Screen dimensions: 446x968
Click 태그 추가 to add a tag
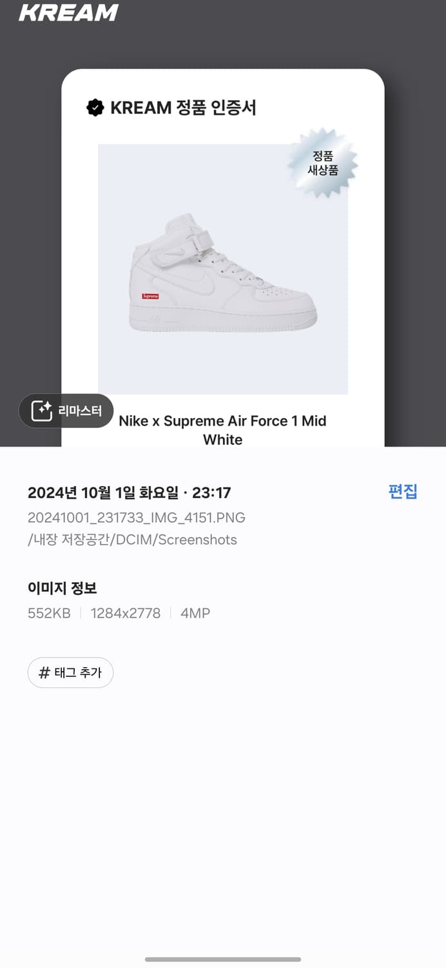pos(70,672)
